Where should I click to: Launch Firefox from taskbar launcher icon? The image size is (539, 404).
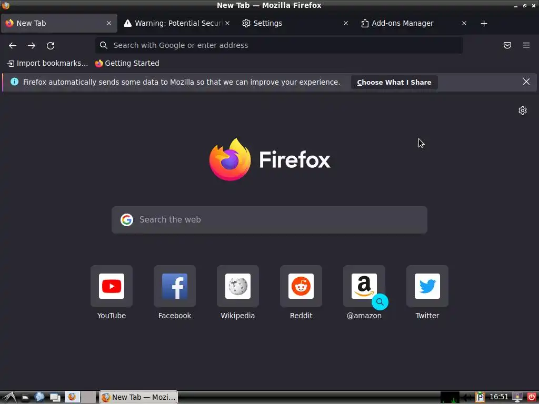[72, 397]
